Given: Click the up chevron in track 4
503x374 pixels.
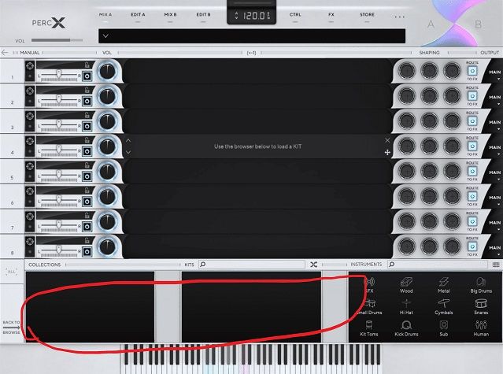Looking at the screenshot, I should pyautogui.click(x=128, y=140).
